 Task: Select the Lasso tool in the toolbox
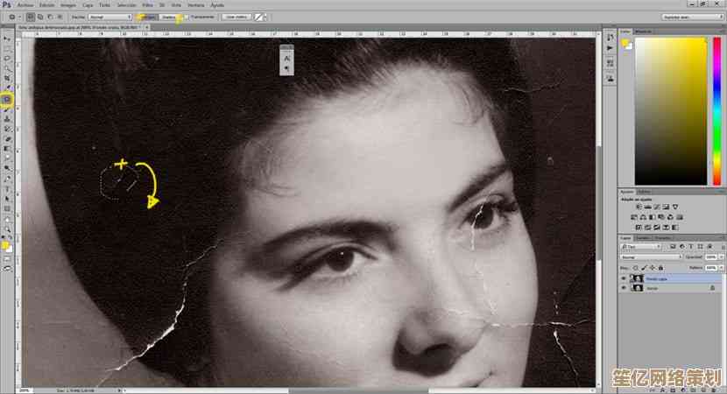pos(7,59)
